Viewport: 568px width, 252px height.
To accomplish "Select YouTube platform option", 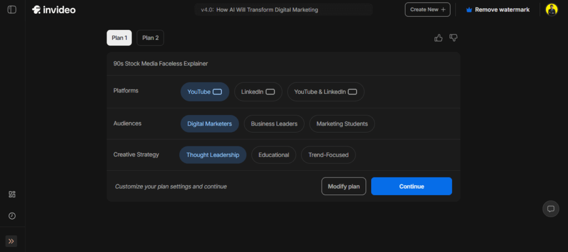I will (205, 92).
